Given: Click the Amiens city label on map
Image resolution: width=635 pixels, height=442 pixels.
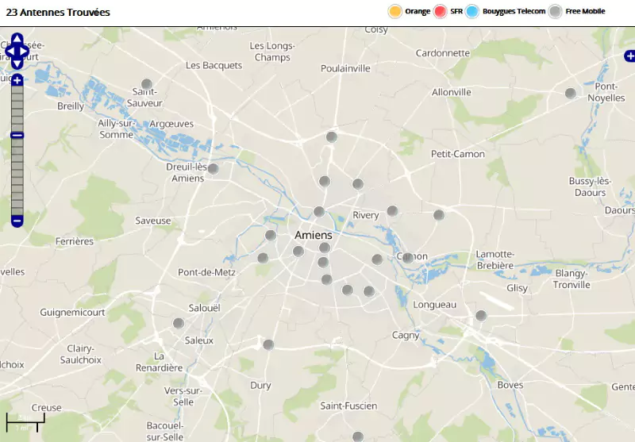Looking at the screenshot, I should (x=313, y=235).
